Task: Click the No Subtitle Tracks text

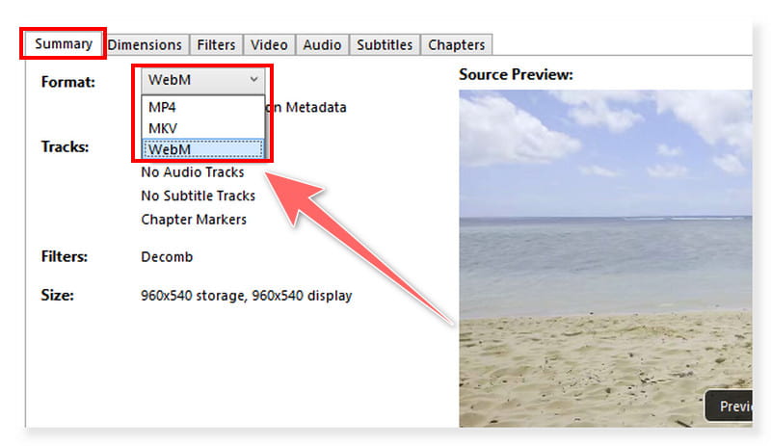Action: (x=199, y=196)
